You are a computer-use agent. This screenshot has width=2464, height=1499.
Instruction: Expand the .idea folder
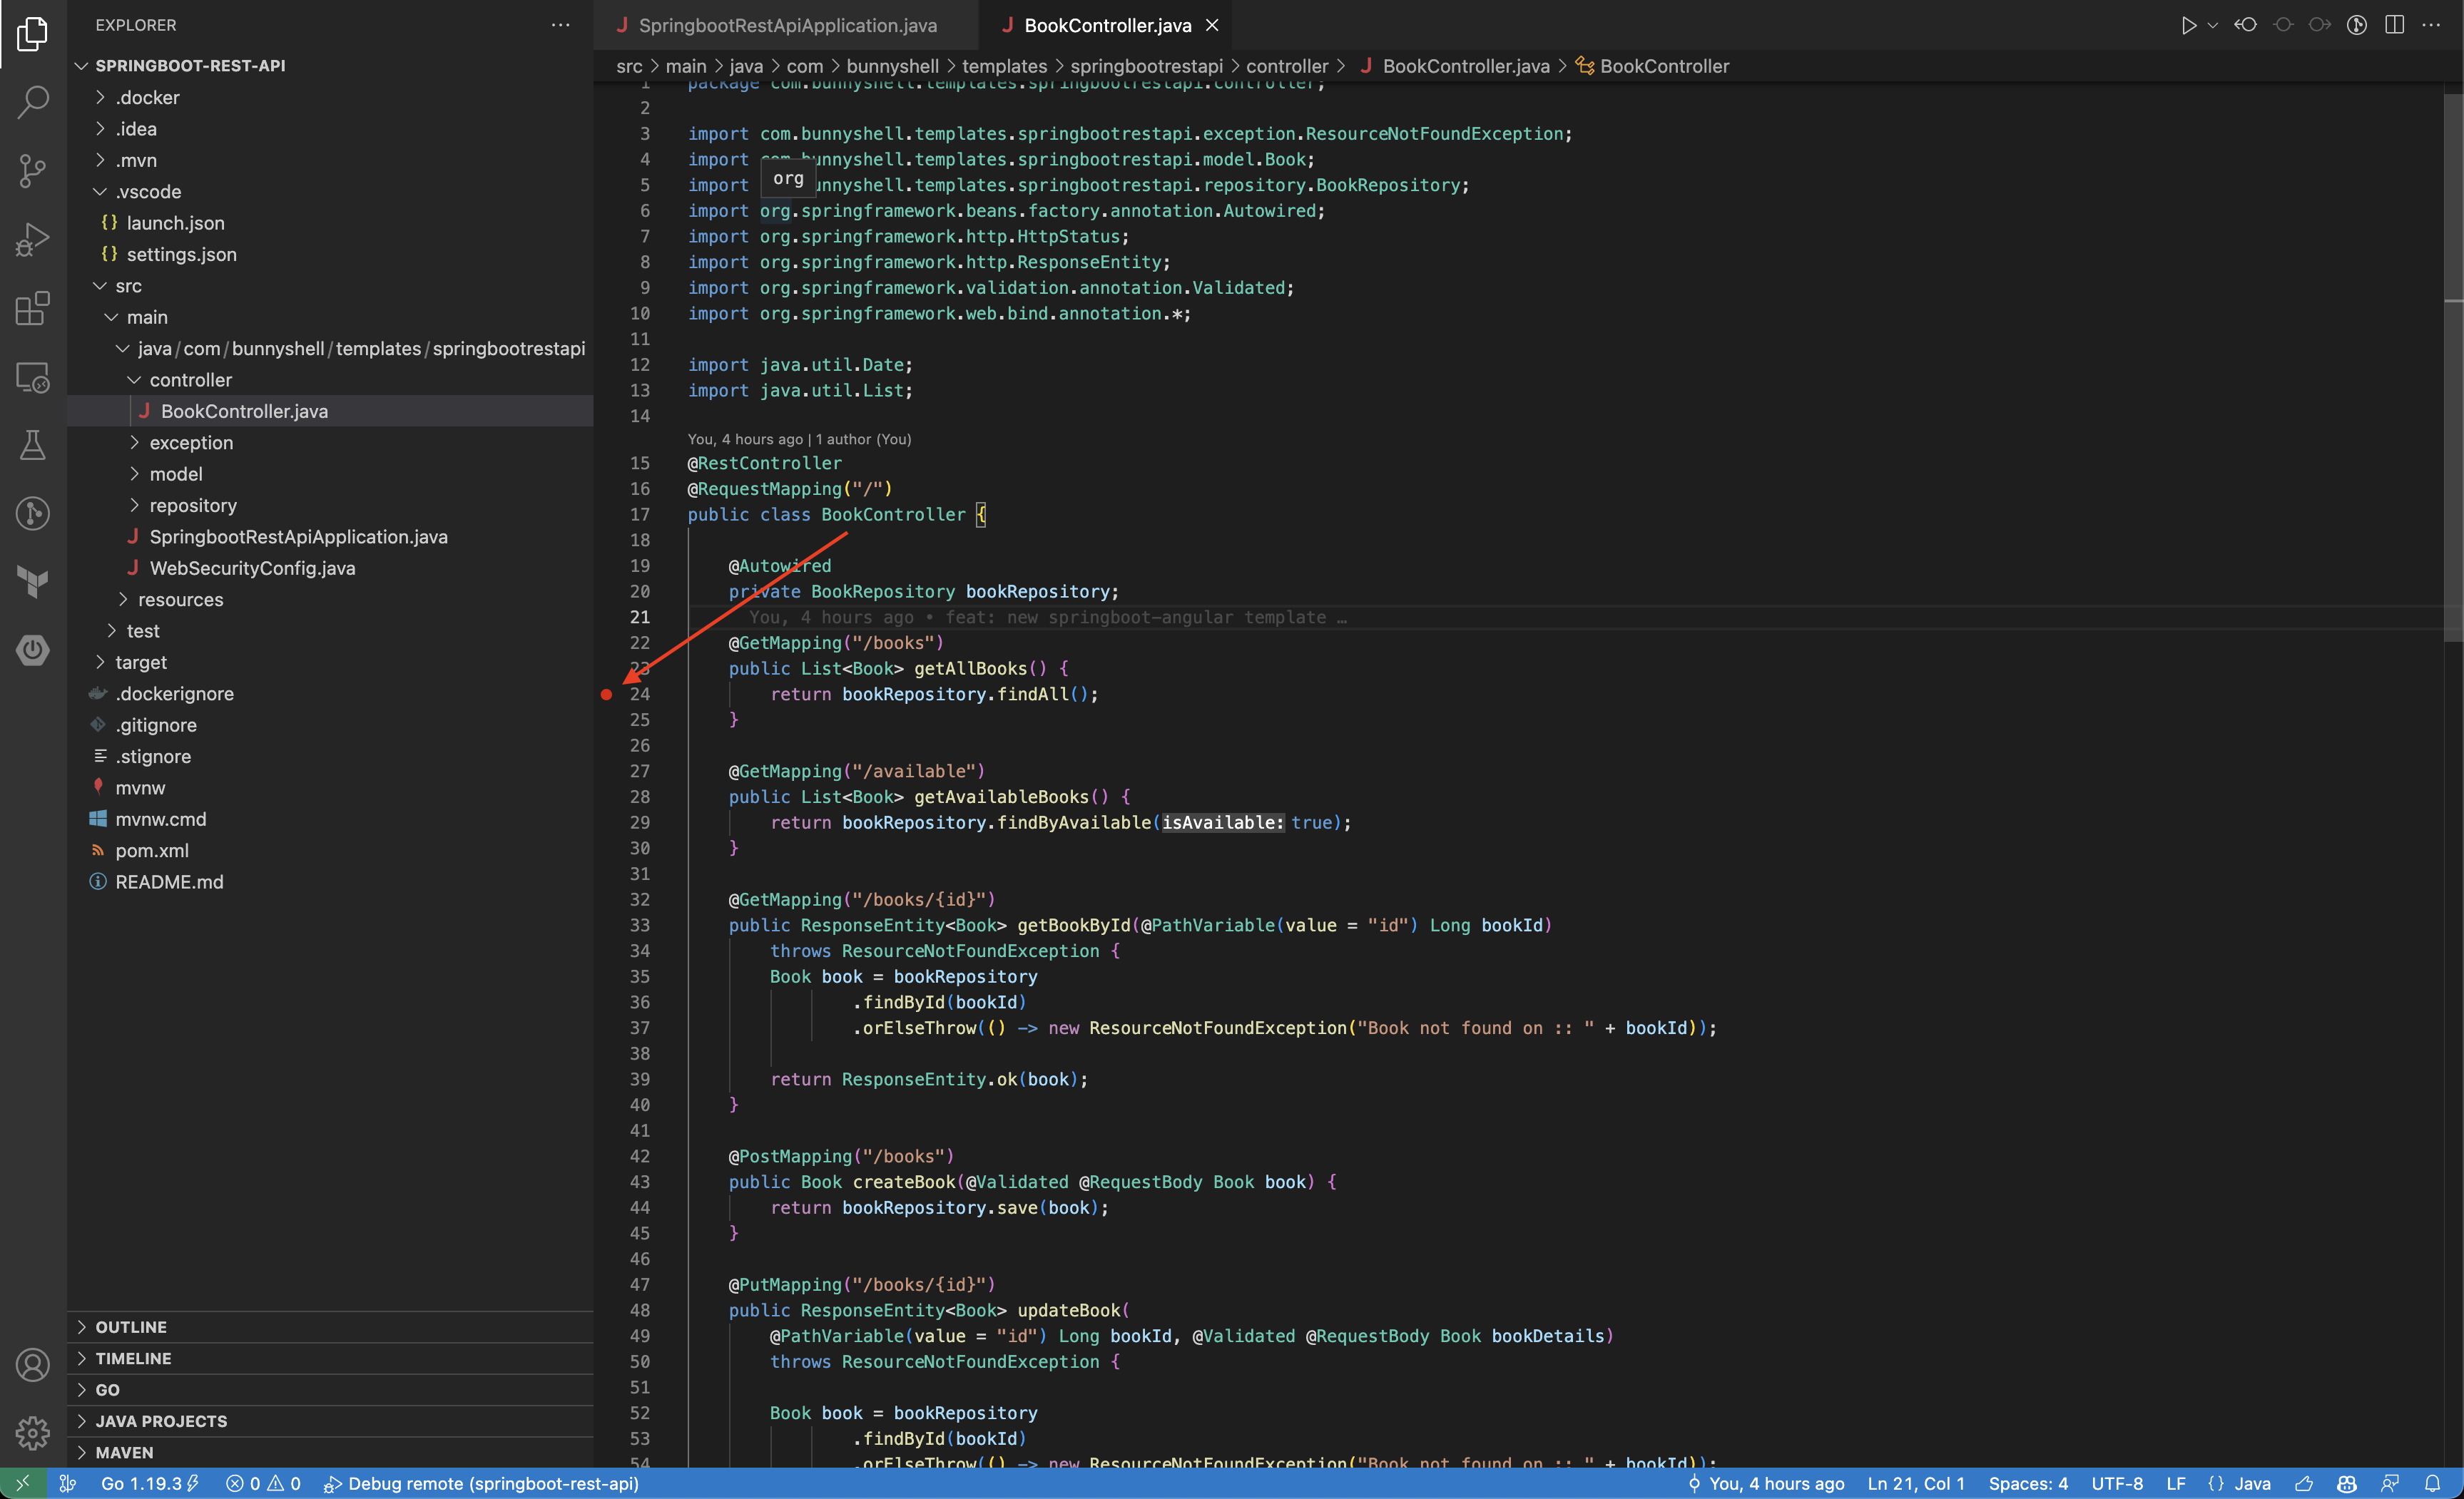pyautogui.click(x=330, y=129)
